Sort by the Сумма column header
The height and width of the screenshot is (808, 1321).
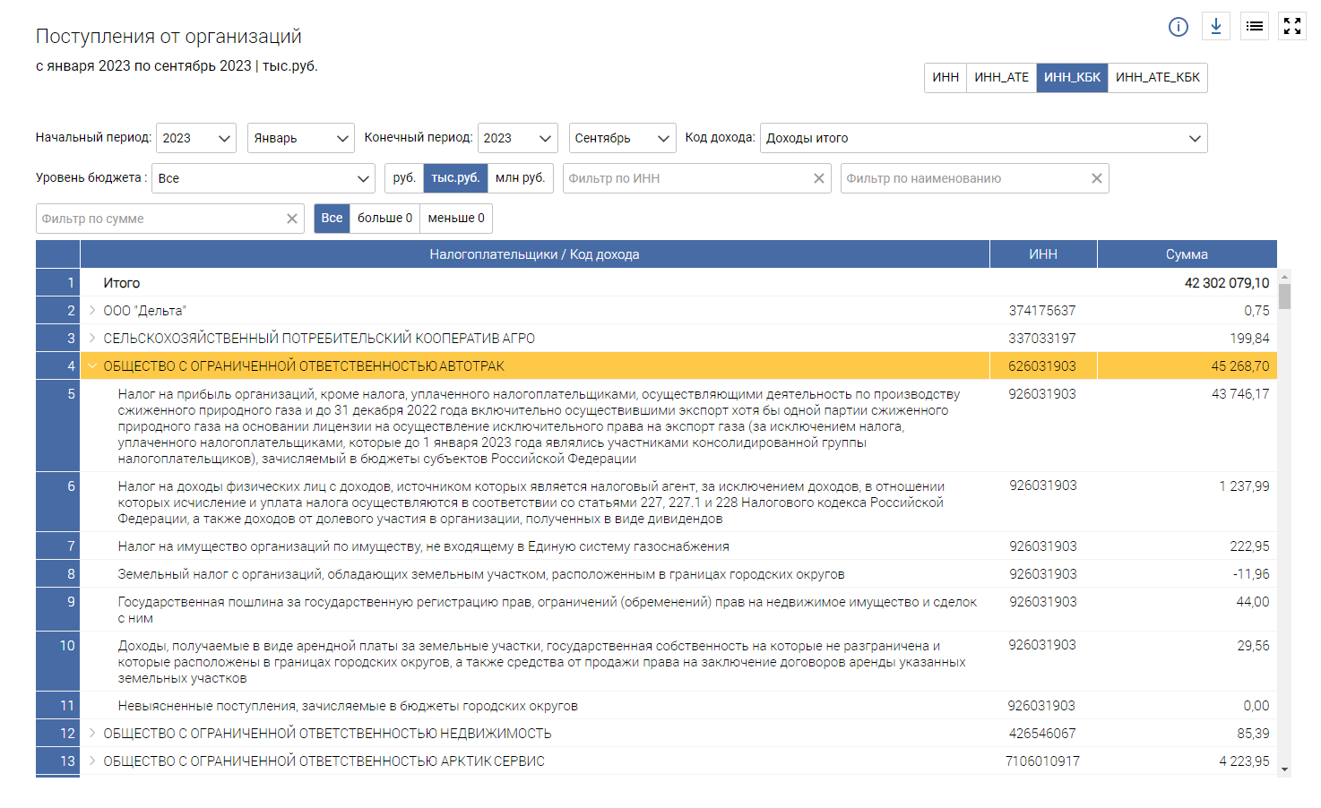(x=1186, y=254)
